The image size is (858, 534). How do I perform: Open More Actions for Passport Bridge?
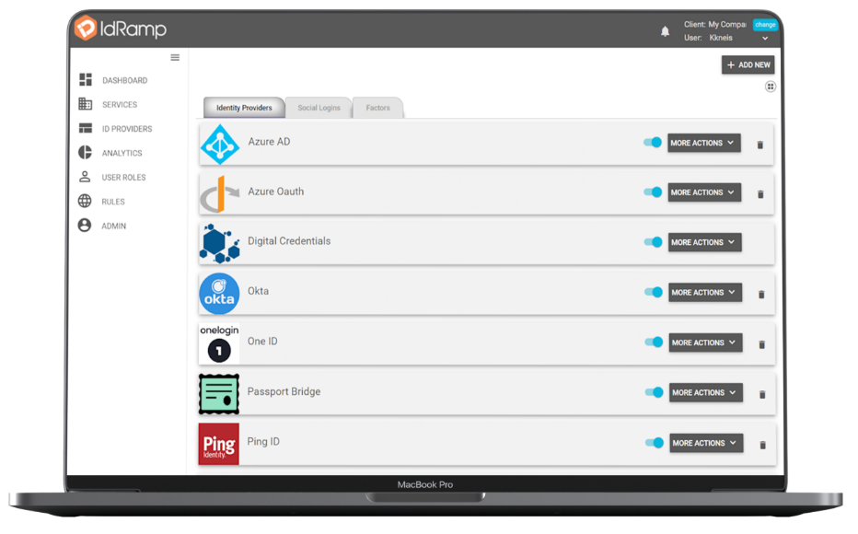click(706, 393)
